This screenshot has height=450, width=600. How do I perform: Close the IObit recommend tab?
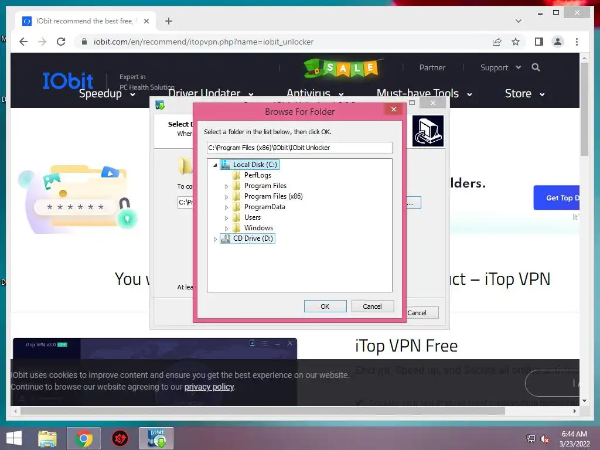pyautogui.click(x=146, y=21)
